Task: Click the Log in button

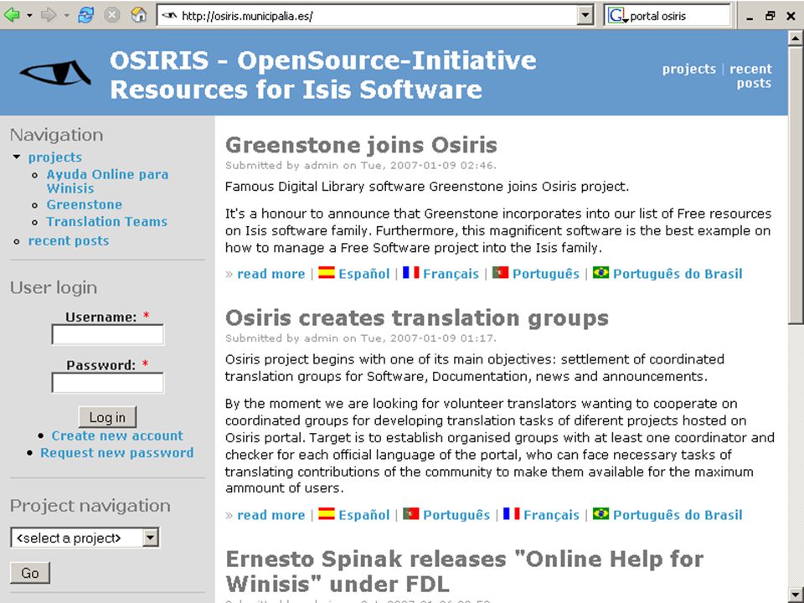Action: click(x=108, y=417)
